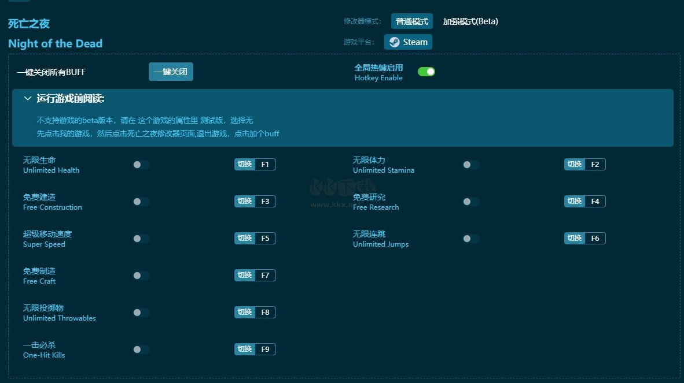Select the 普通模式 mode tab

click(x=412, y=21)
